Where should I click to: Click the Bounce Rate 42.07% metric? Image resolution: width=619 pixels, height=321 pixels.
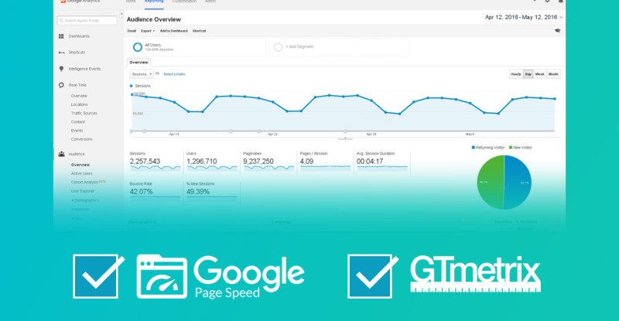click(154, 192)
